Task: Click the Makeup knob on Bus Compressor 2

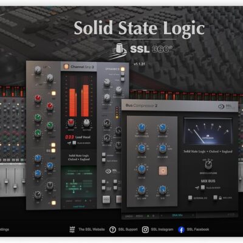Action: pos(163,128)
